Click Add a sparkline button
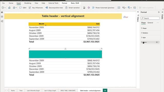 146,8
